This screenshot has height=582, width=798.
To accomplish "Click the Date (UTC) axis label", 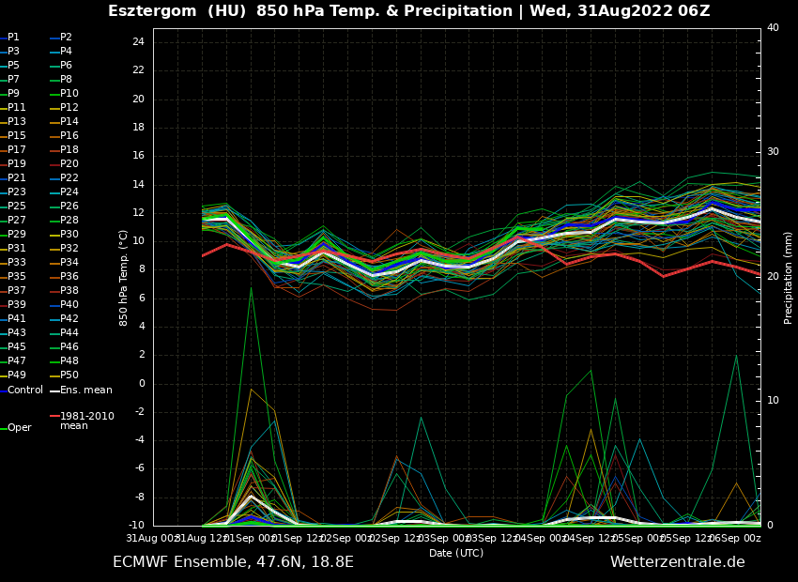I will (456, 554).
